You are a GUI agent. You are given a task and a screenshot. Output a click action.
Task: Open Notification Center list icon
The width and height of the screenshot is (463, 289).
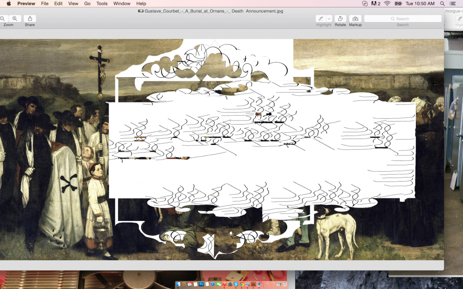[x=452, y=4]
